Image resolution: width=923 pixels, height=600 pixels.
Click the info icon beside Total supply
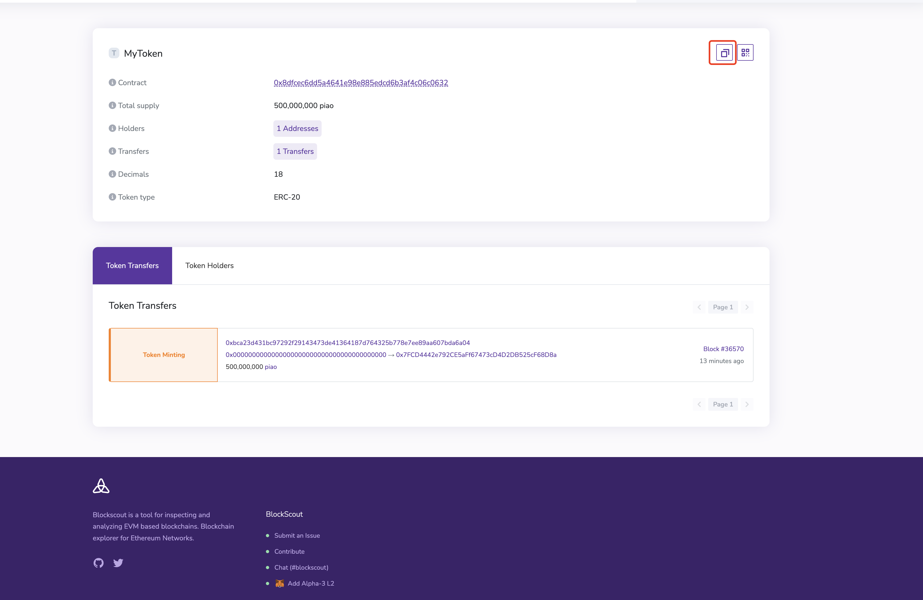point(112,105)
